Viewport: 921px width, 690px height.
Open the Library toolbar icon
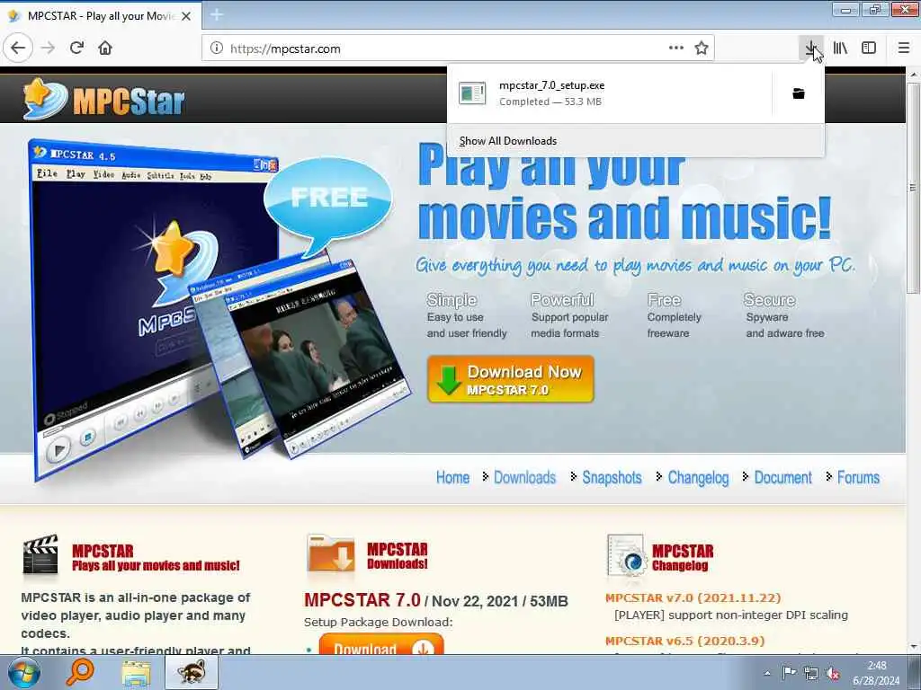tap(841, 49)
